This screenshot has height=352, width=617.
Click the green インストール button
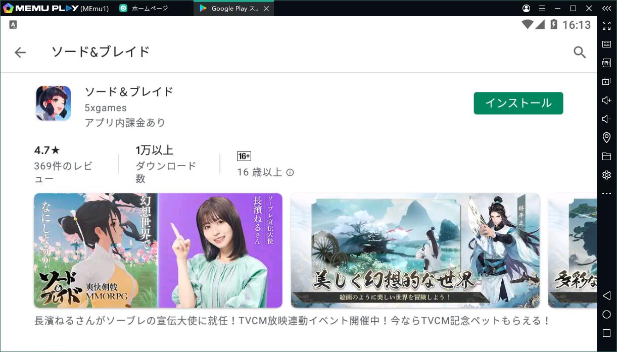518,103
